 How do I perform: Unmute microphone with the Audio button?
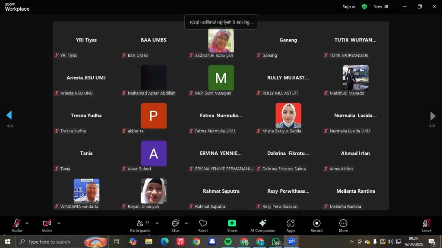click(x=17, y=226)
